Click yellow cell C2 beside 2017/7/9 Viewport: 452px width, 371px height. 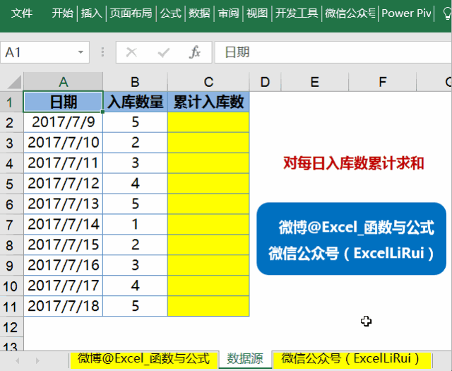tap(208, 122)
